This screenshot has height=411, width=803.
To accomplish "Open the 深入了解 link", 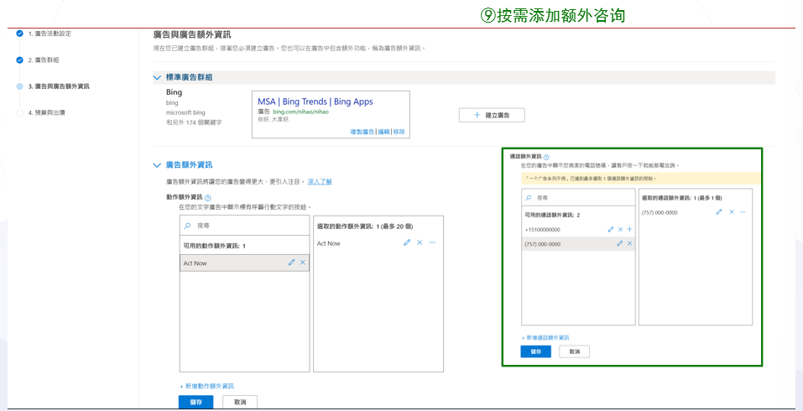I will click(x=320, y=182).
